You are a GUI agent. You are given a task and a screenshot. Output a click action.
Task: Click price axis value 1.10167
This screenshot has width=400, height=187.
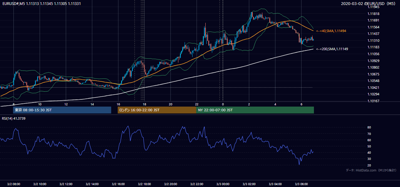pos(374,101)
